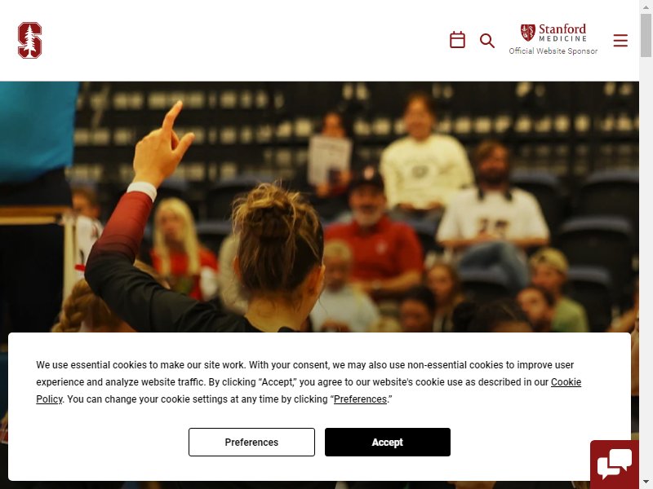Click the volleyball player hero photo

[x=319, y=207]
